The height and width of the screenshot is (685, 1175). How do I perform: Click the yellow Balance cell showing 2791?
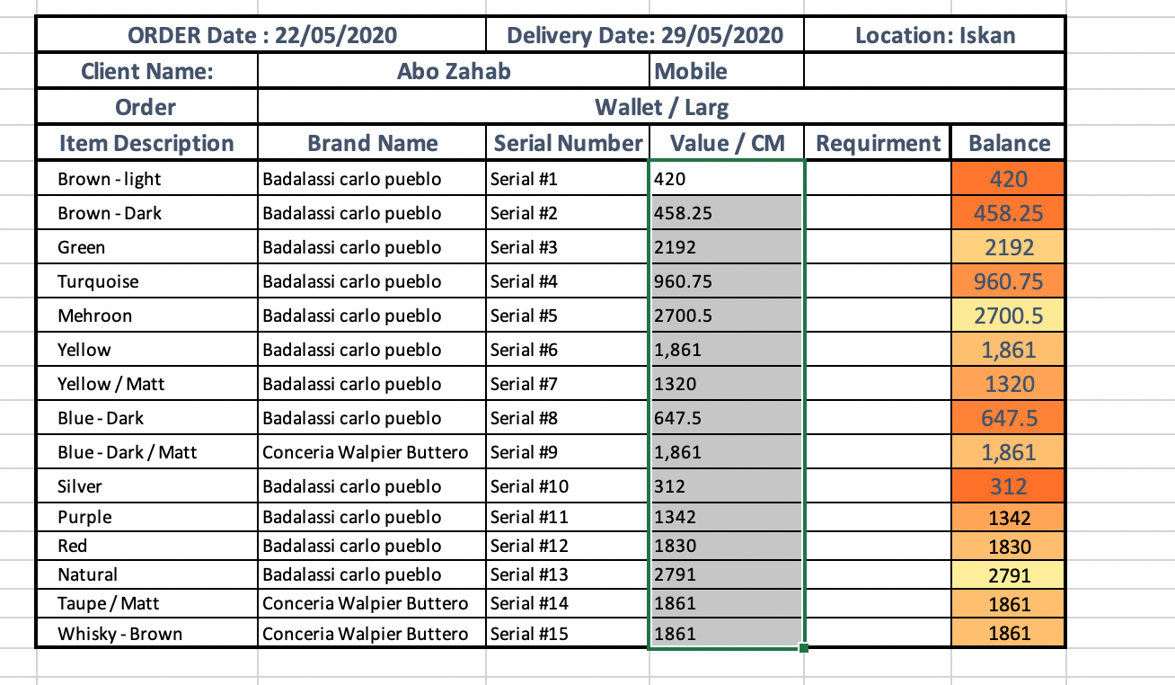click(1008, 574)
